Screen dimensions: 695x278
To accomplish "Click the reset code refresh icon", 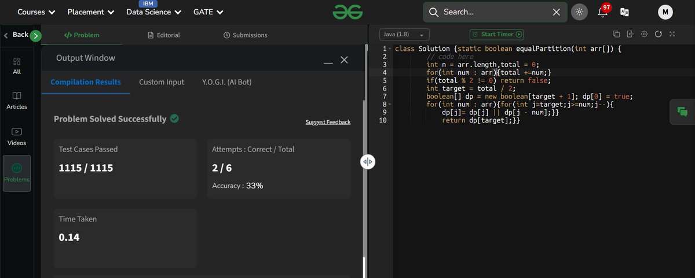I will tap(659, 34).
